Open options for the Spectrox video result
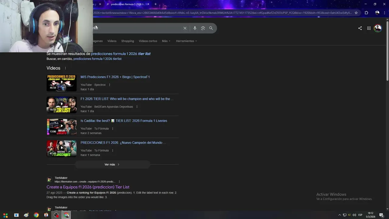The height and width of the screenshot is (219, 389). point(110,85)
